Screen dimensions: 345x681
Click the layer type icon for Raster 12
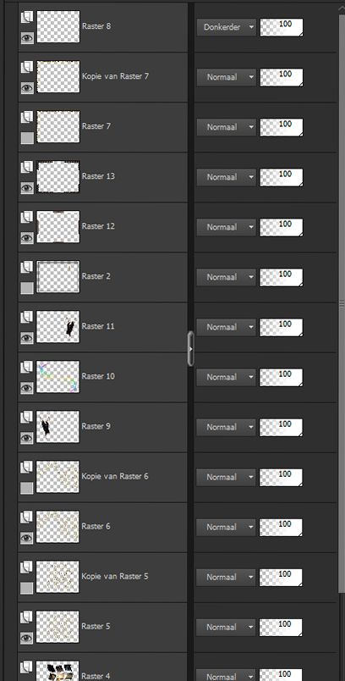[27, 217]
